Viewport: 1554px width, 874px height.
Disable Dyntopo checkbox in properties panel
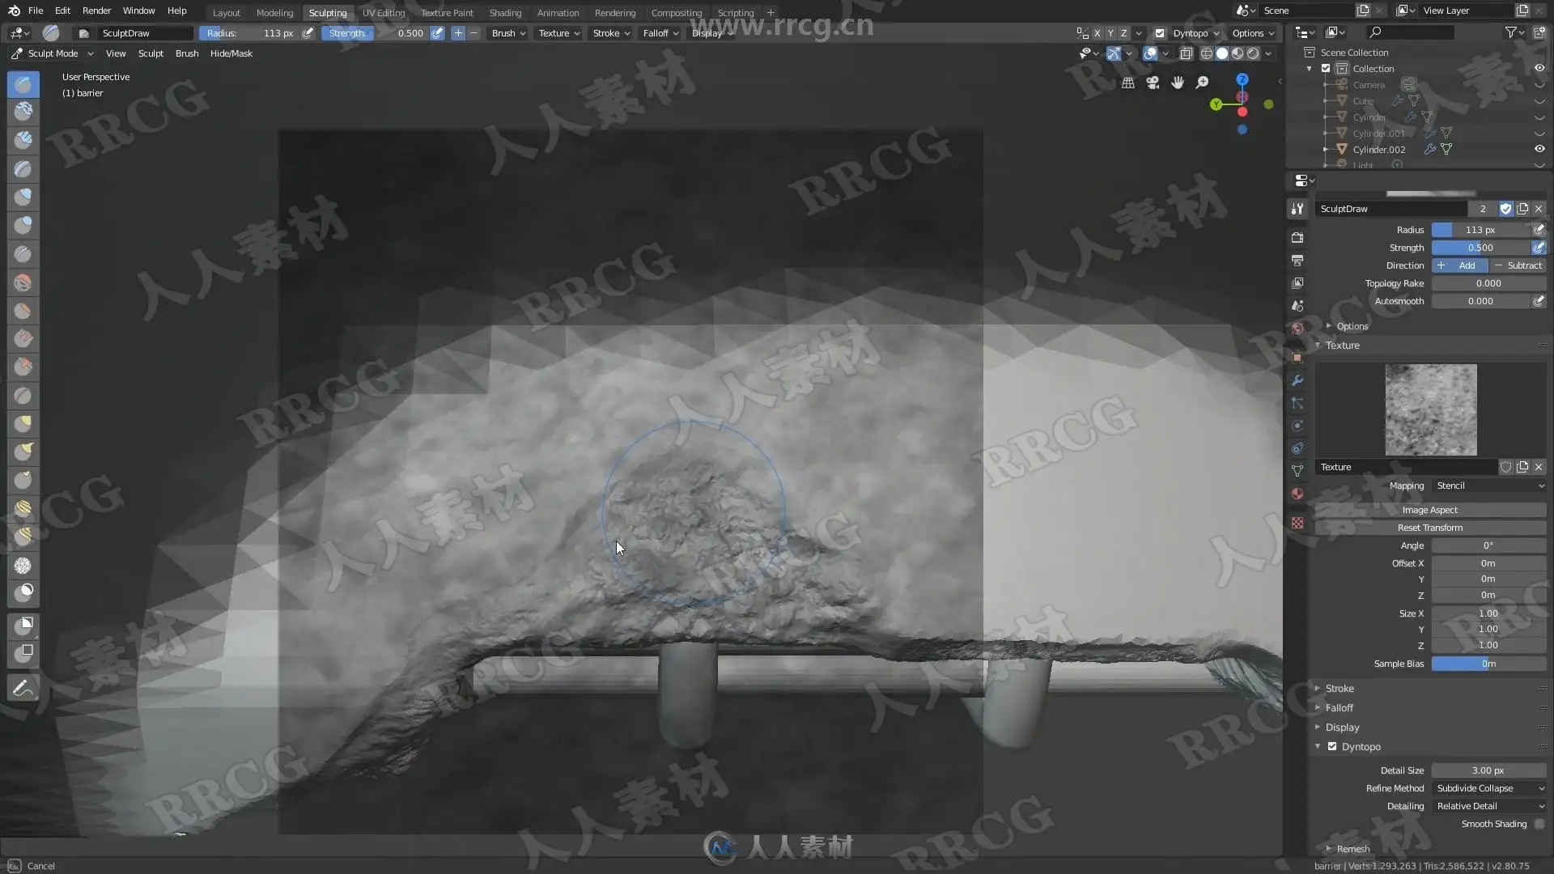tap(1332, 746)
